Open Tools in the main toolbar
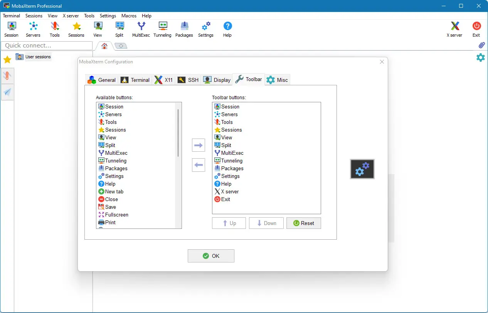The height and width of the screenshot is (313, 488). point(55,29)
